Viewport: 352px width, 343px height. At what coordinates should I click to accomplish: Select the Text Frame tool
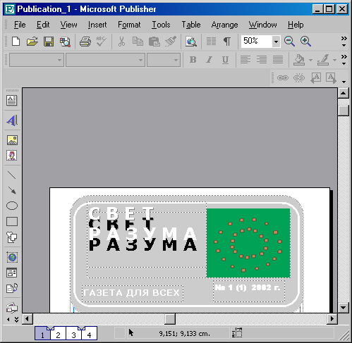[x=12, y=101]
